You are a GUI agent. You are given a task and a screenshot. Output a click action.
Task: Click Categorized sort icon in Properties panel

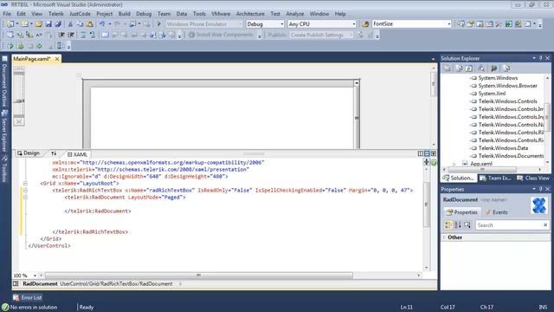tap(448, 225)
